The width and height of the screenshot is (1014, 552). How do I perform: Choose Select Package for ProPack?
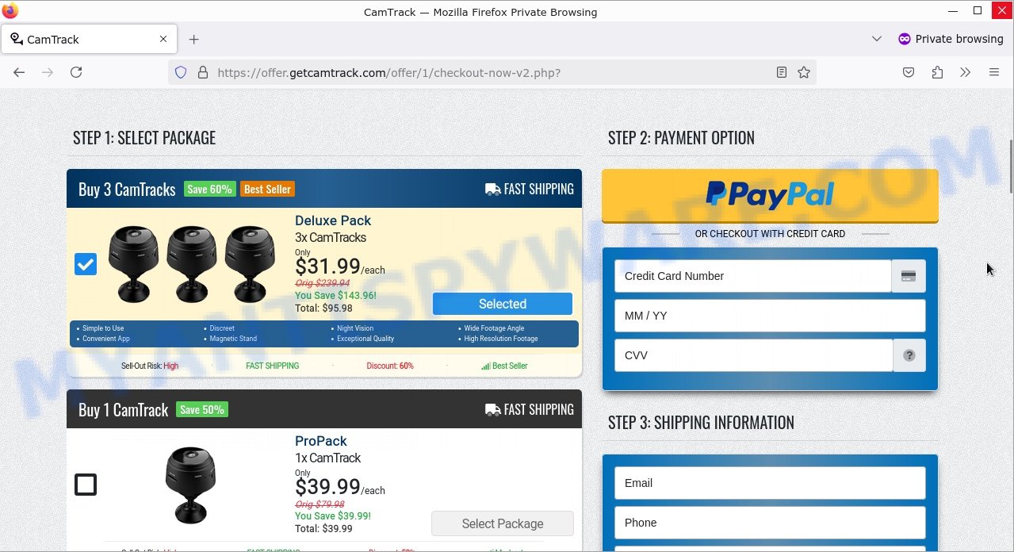tap(503, 523)
